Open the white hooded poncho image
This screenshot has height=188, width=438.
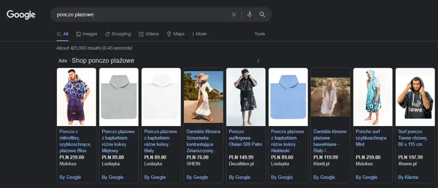click(161, 97)
